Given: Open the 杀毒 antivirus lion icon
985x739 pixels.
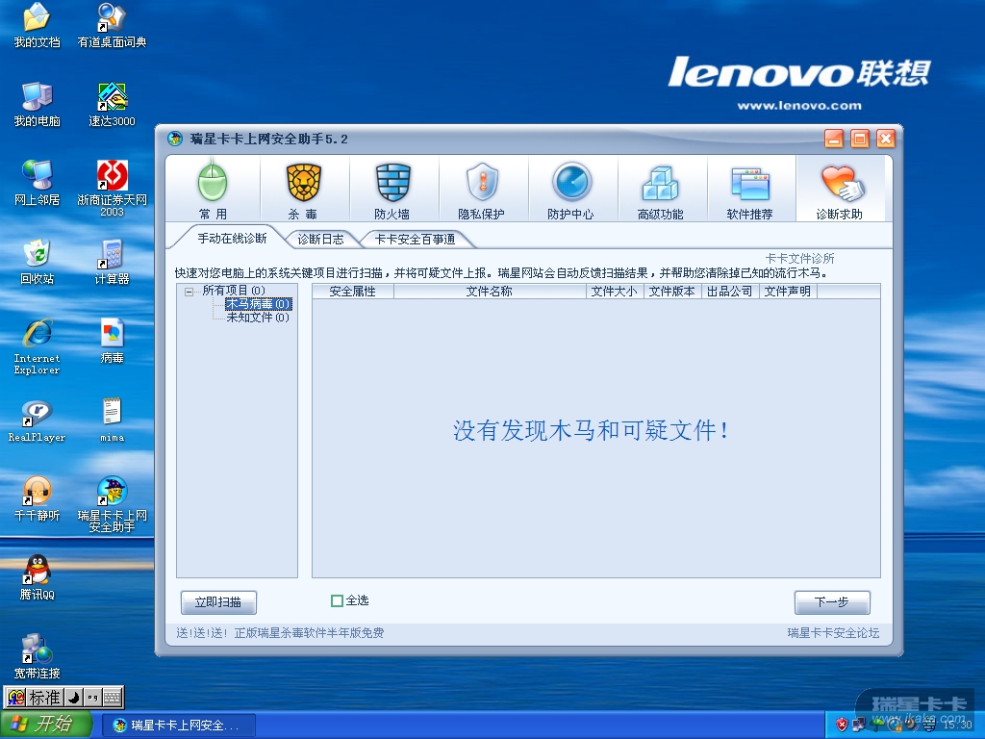Looking at the screenshot, I should pyautogui.click(x=303, y=189).
